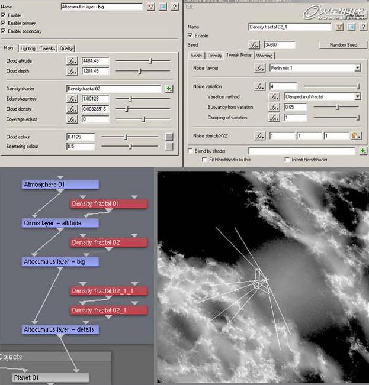Viewport: 369px width, 385px height.
Task: Click Coverage adjust slider
Action: tap(143, 119)
